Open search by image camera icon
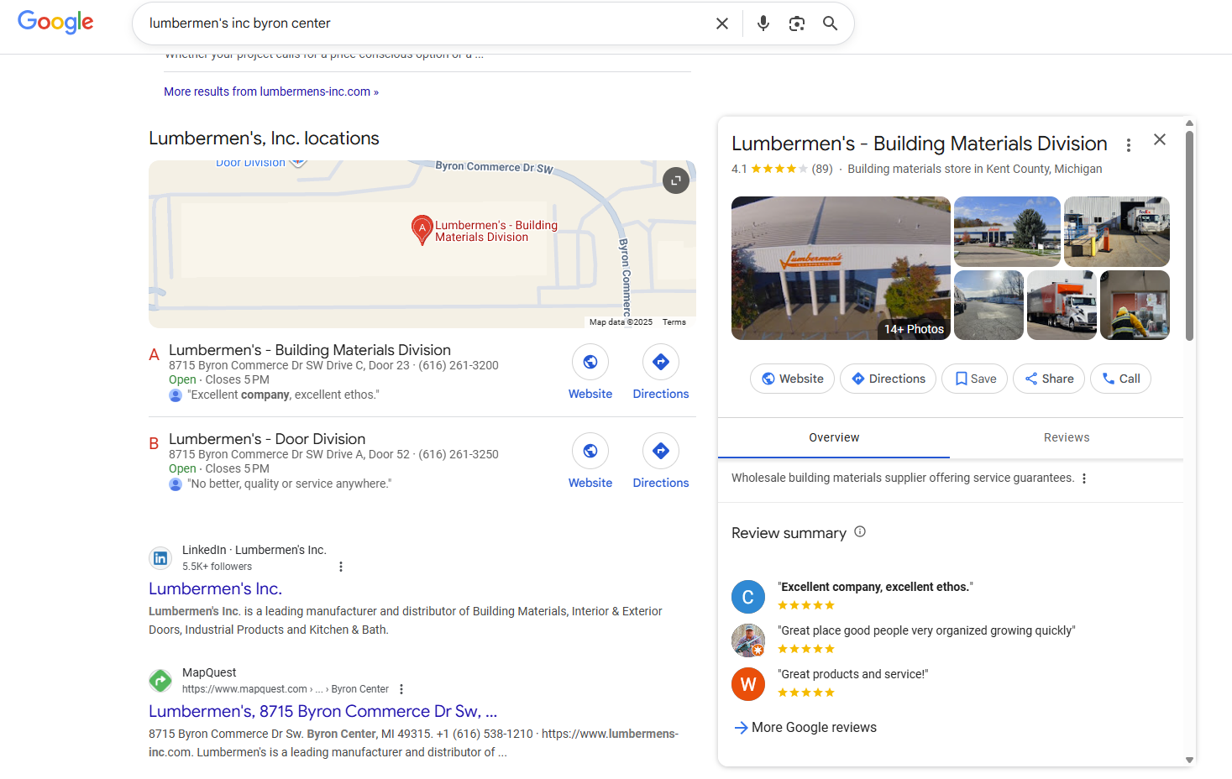 pyautogui.click(x=796, y=24)
